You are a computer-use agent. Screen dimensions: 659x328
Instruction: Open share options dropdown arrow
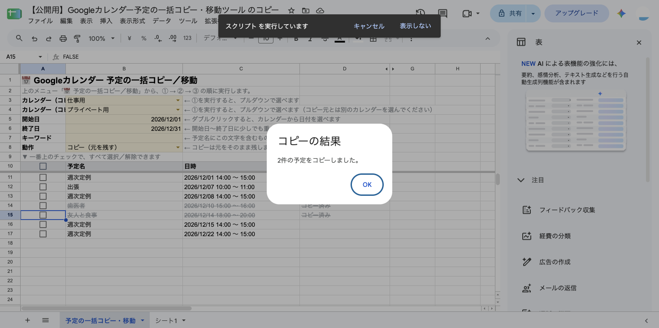pyautogui.click(x=533, y=13)
